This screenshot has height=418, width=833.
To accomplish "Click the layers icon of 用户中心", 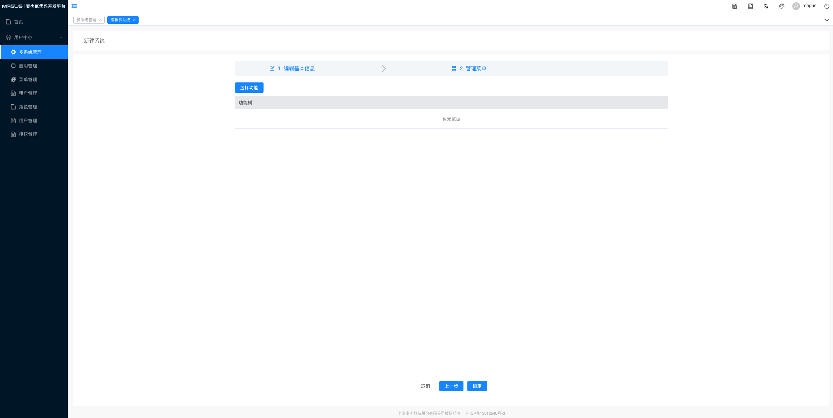I will pyautogui.click(x=8, y=37).
